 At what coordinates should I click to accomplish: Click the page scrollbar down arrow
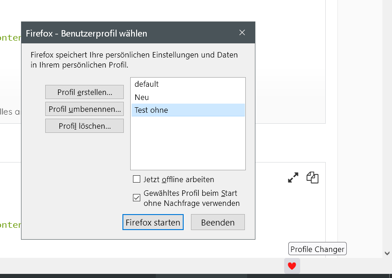pyautogui.click(x=387, y=253)
